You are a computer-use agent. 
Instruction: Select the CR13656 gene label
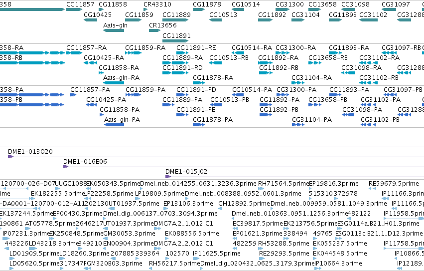(x=163, y=25)
